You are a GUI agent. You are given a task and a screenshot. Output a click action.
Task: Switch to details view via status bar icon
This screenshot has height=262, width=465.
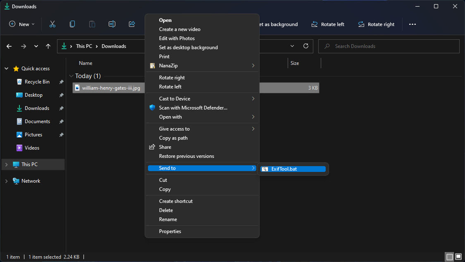point(449,257)
